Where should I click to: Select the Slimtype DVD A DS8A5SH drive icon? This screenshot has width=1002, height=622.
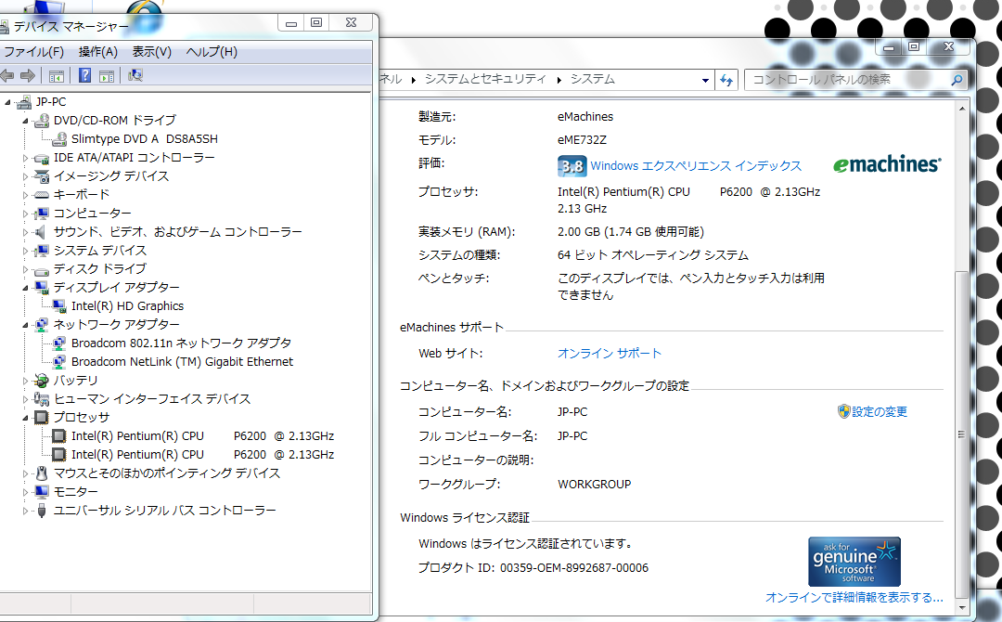(59, 138)
